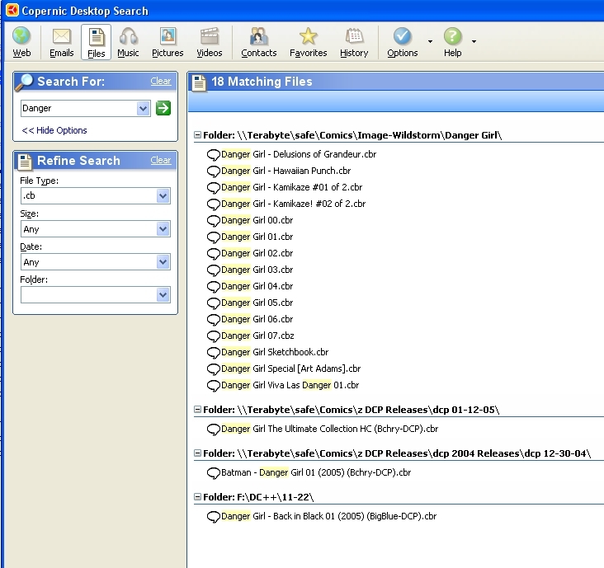Screen dimensions: 604x568
Task: Collapse the Image-Wildstorm\Danger Girl folder group
Action: pos(197,135)
